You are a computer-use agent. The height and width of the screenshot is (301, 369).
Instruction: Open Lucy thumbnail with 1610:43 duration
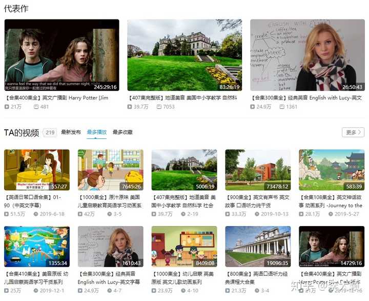coord(111,247)
